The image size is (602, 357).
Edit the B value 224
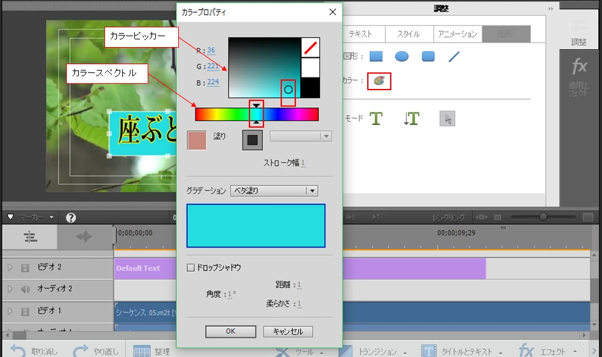tap(213, 82)
